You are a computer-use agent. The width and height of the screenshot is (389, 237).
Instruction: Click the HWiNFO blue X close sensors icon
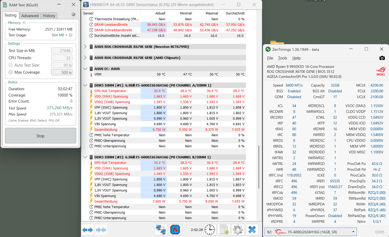click(252, 230)
